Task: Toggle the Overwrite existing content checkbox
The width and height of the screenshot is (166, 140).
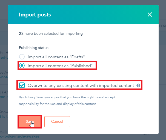Action: coord(22,85)
